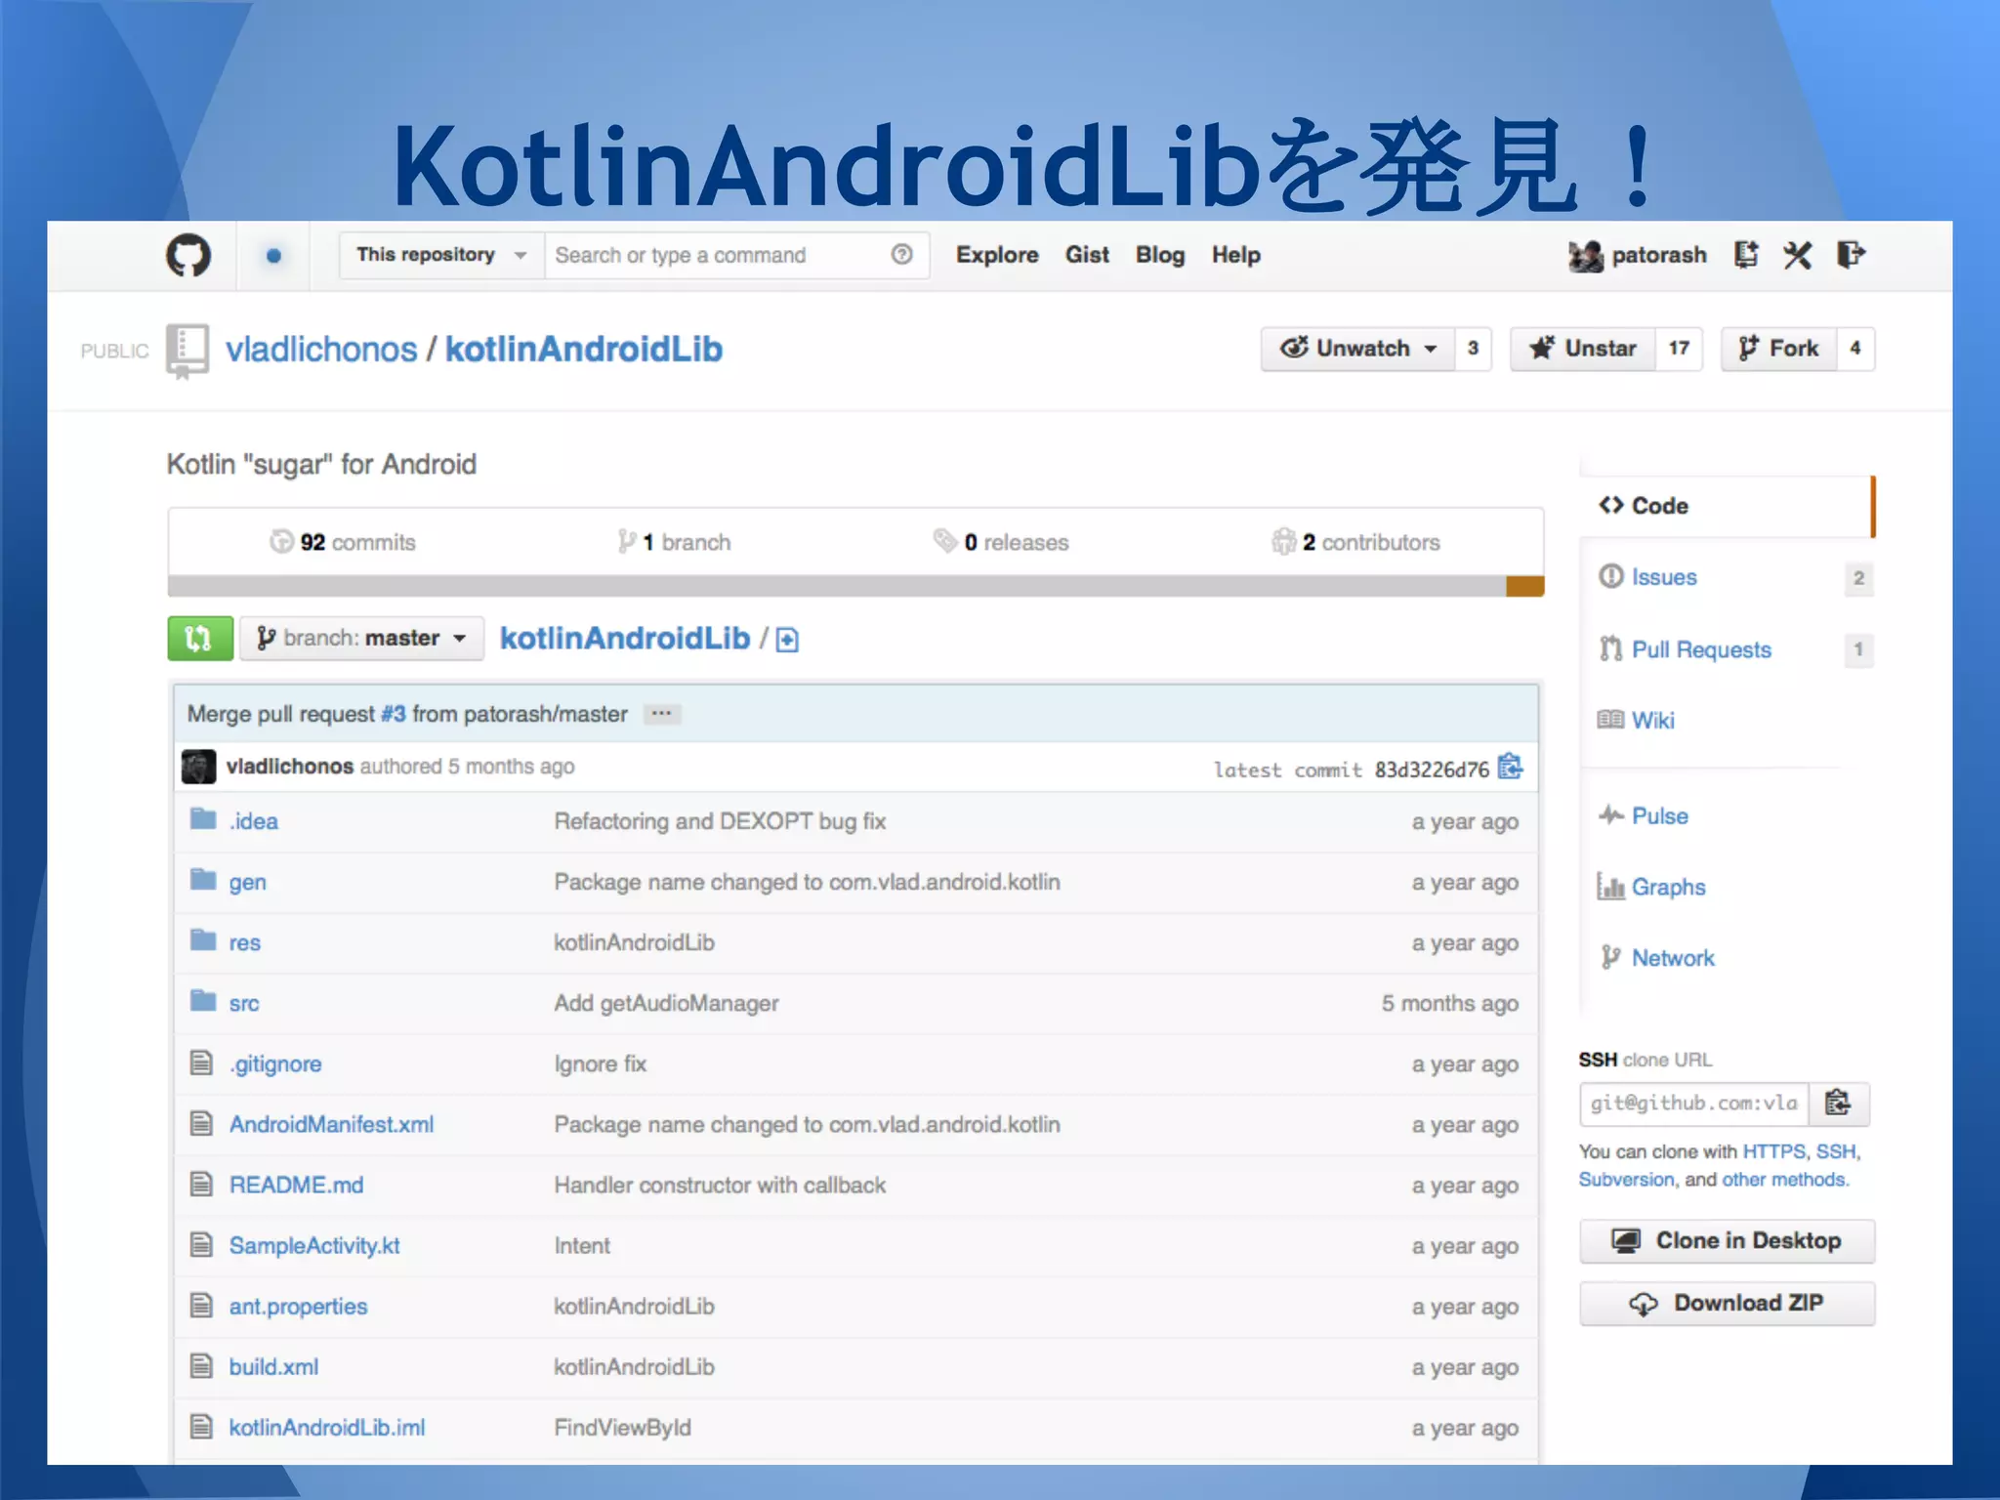2000x1500 pixels.
Task: Copy the latest commit SHA clipboard icon
Action: coord(1511,767)
